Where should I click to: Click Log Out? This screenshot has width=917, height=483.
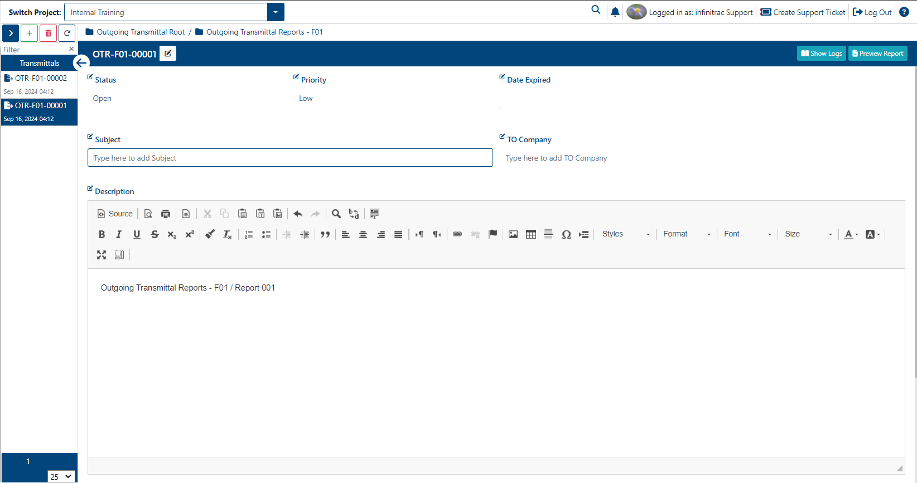tap(872, 12)
